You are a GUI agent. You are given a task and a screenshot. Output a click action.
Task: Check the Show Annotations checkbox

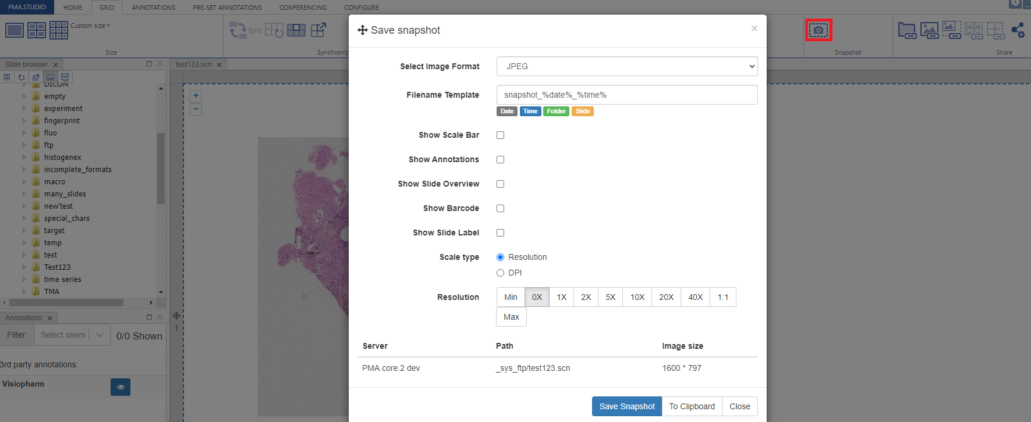point(500,160)
